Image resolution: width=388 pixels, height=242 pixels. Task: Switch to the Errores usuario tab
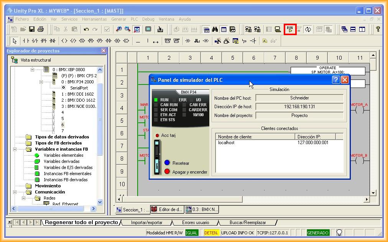coord(195,223)
